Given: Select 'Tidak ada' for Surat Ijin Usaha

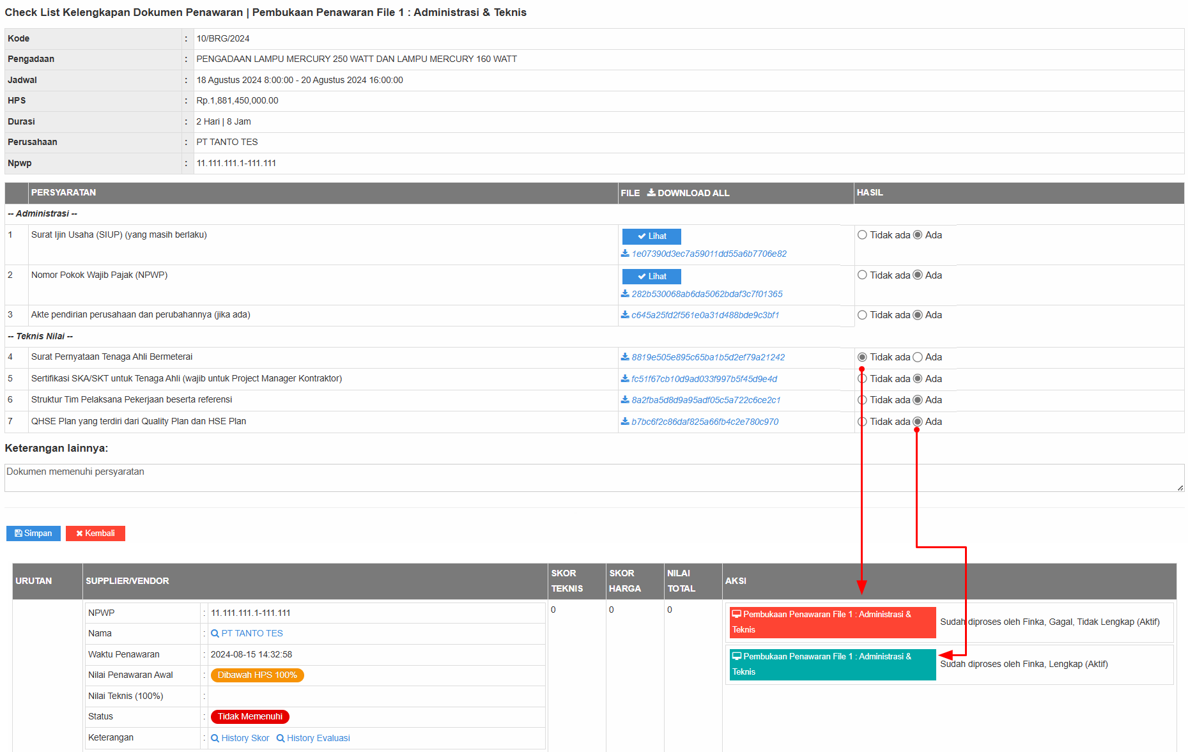Looking at the screenshot, I should click(862, 235).
